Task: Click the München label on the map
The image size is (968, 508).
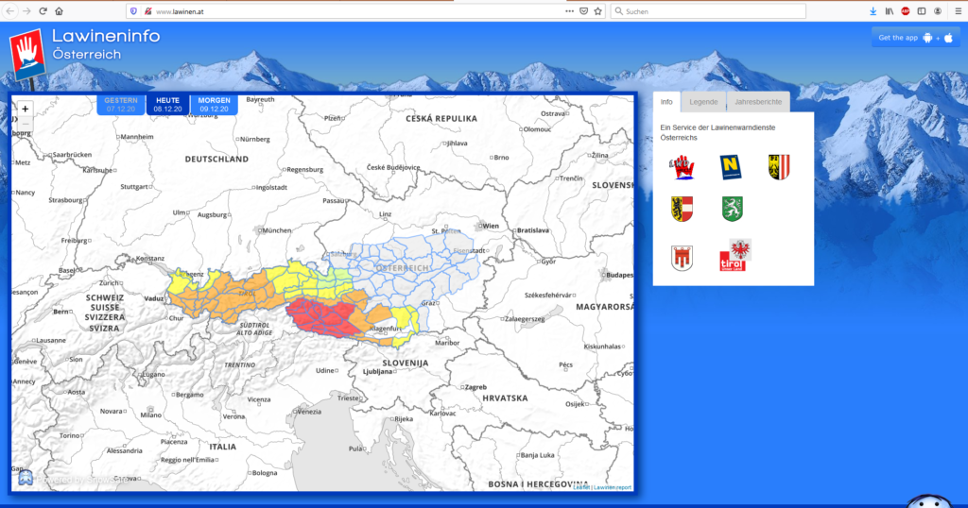Action: (277, 230)
